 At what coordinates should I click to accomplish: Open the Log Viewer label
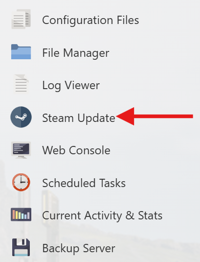click(71, 86)
